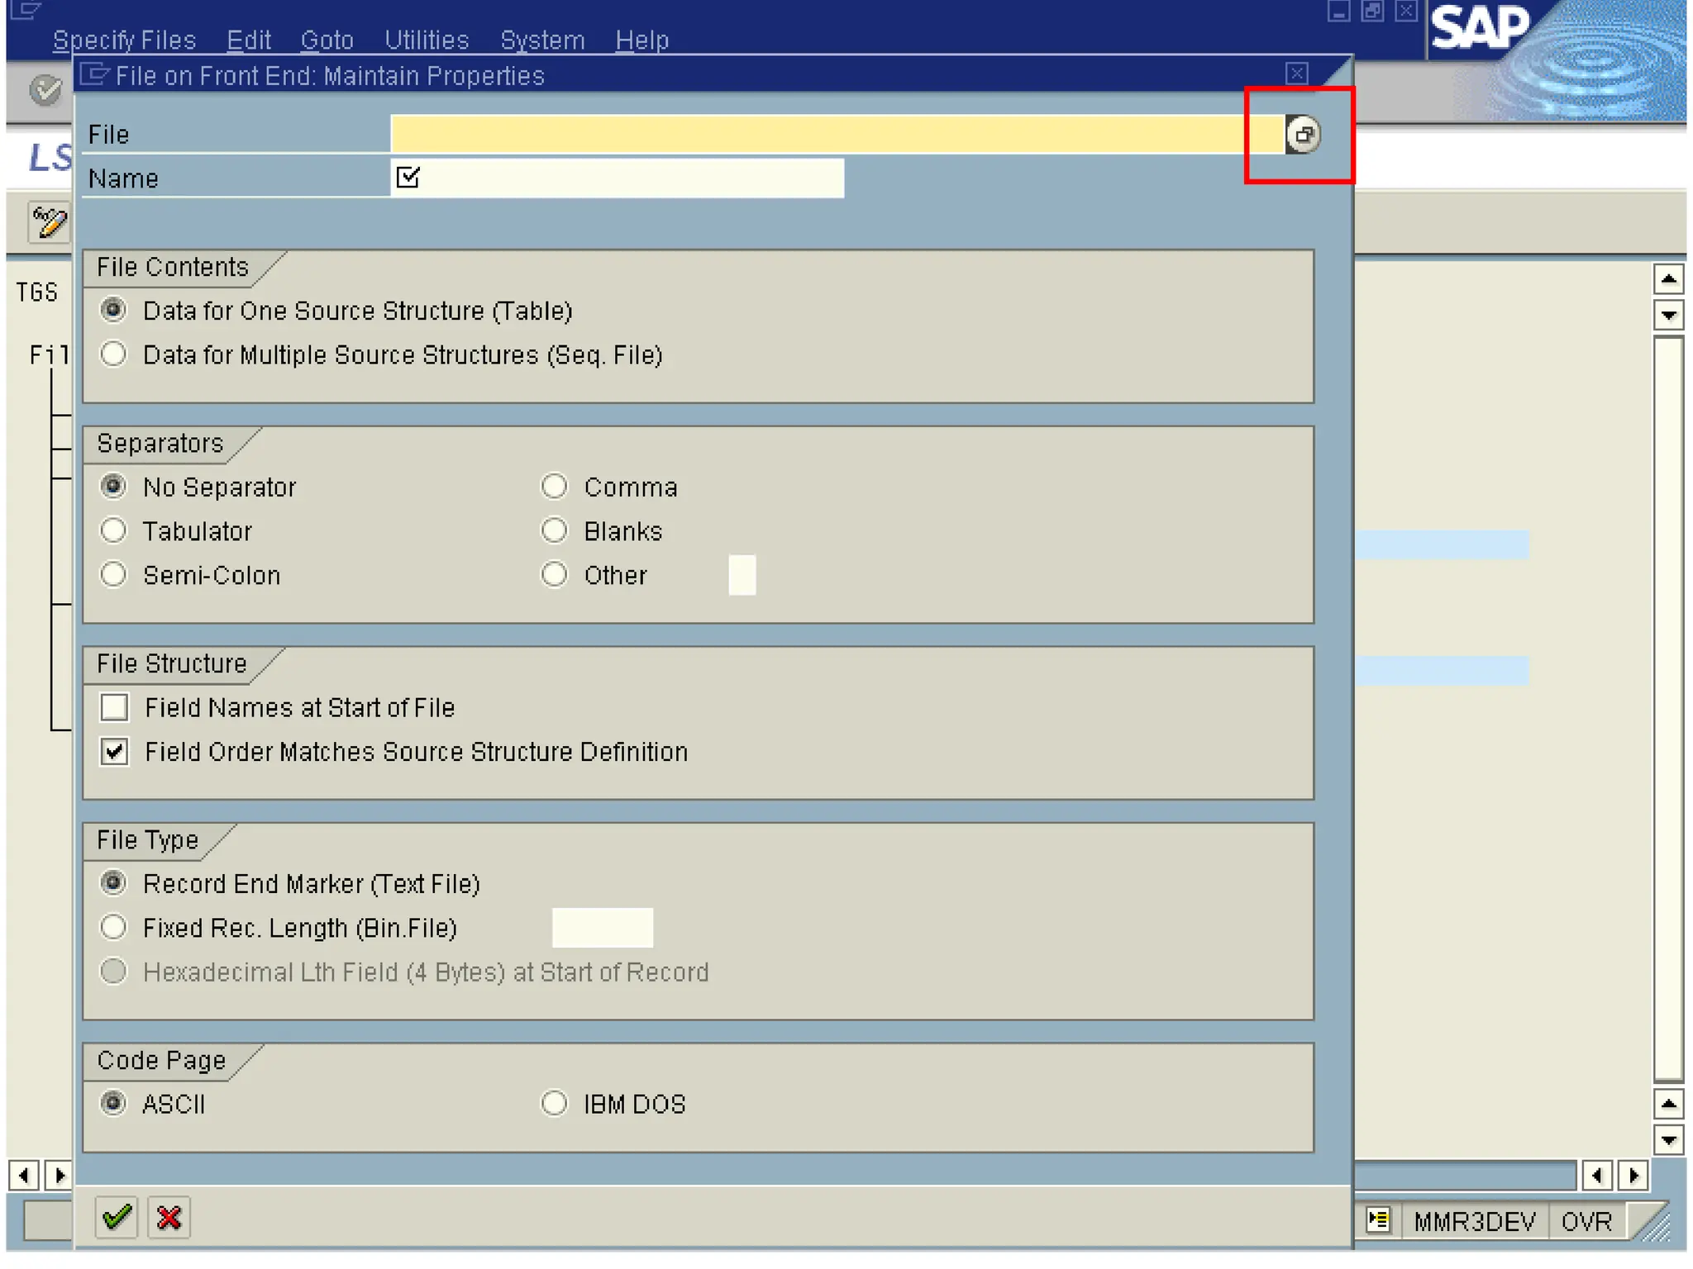Open the Utilities menu

click(427, 40)
